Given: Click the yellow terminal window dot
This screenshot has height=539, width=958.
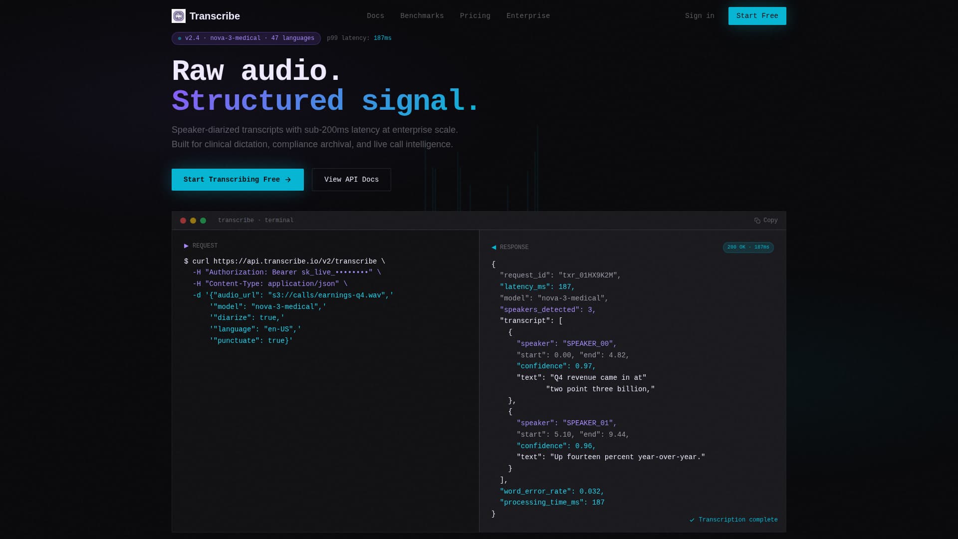Looking at the screenshot, I should (193, 221).
